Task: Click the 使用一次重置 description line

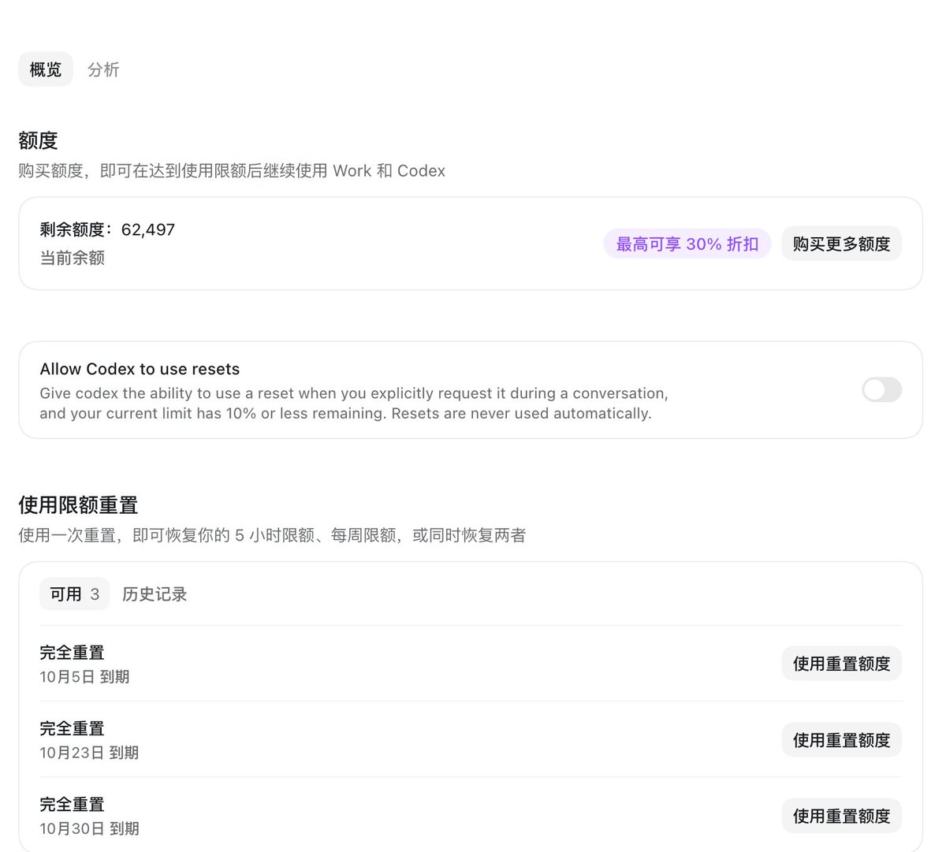Action: click(272, 535)
